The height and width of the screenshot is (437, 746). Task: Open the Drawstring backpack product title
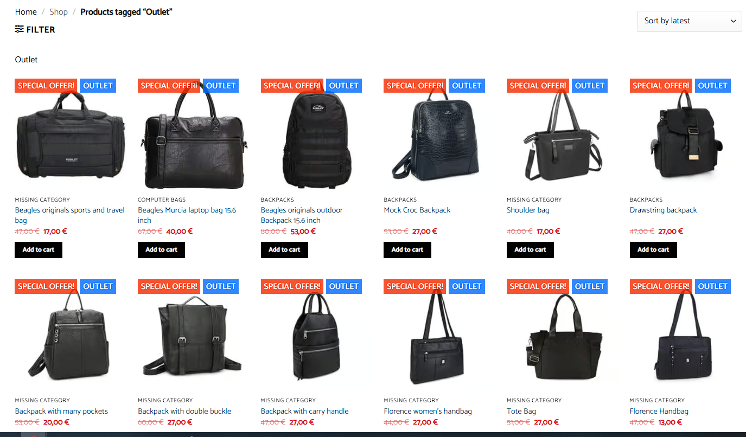click(x=663, y=210)
